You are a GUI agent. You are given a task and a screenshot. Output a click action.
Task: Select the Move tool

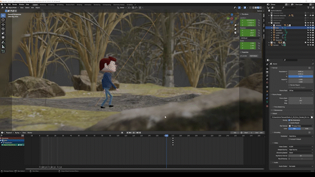pos(3,25)
